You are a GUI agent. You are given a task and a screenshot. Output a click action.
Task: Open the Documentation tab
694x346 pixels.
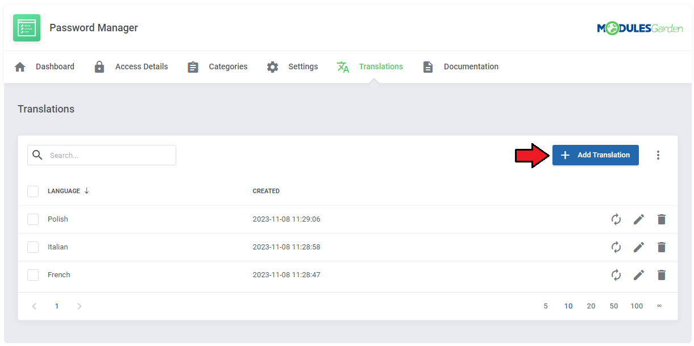tap(461, 67)
